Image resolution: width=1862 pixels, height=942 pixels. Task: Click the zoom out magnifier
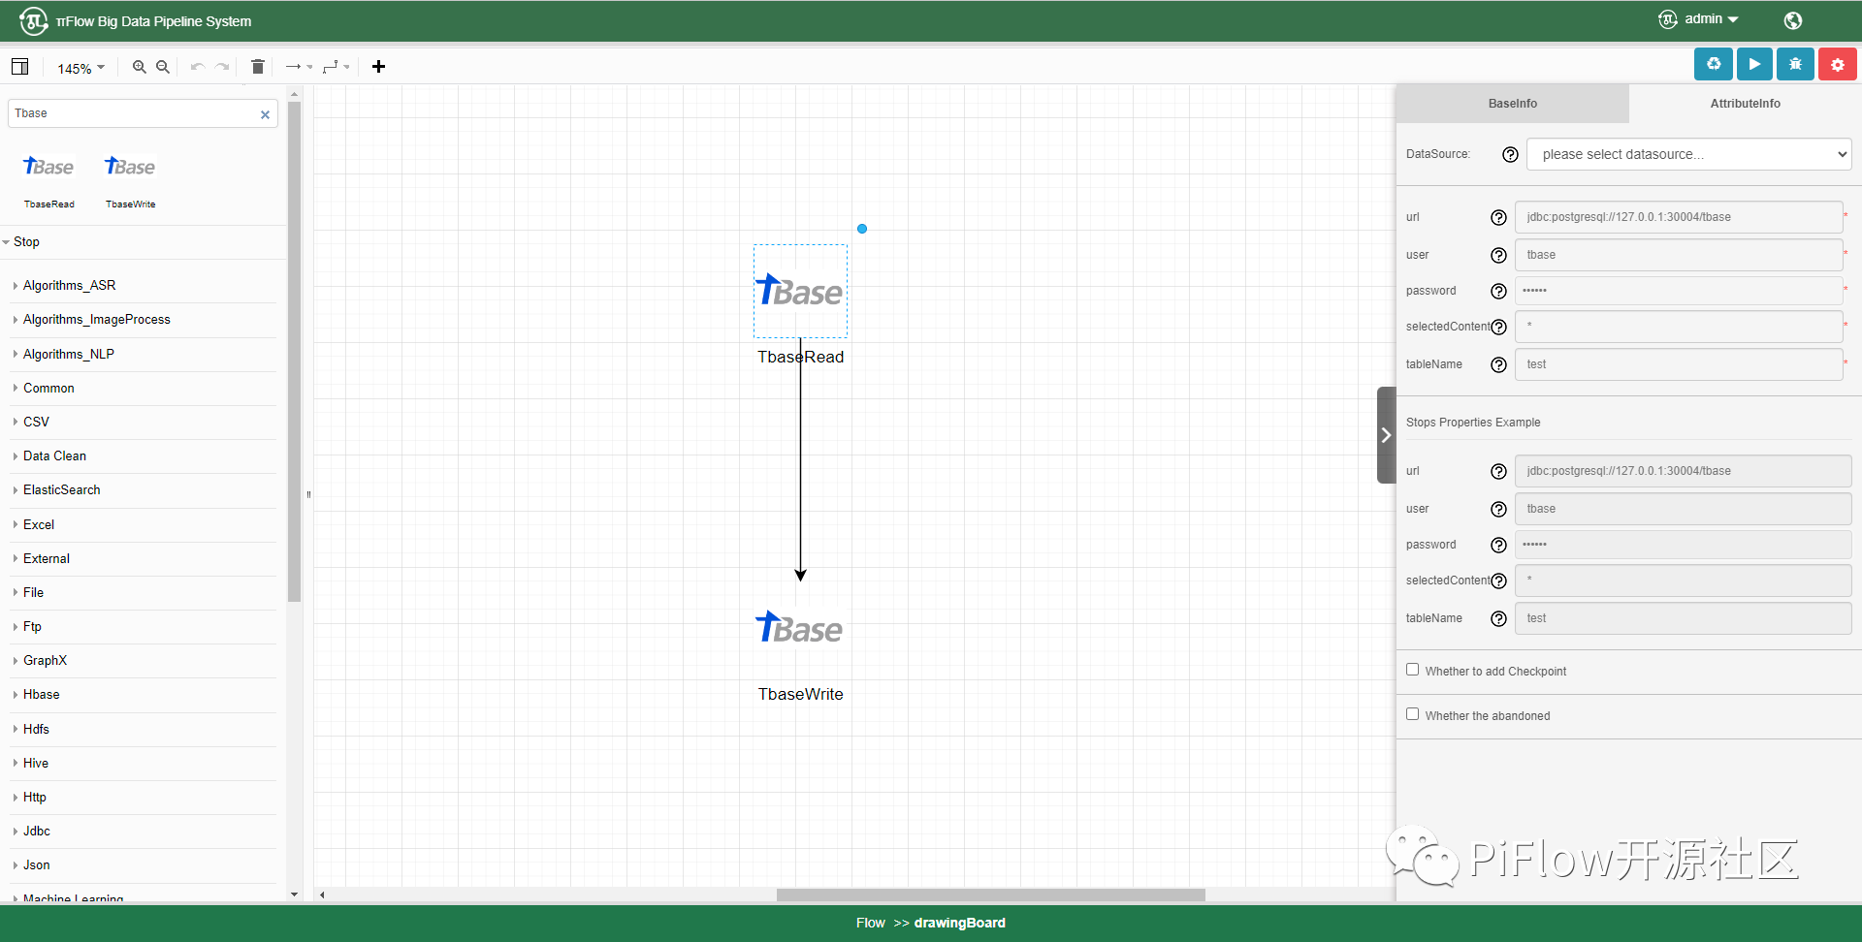pyautogui.click(x=163, y=67)
